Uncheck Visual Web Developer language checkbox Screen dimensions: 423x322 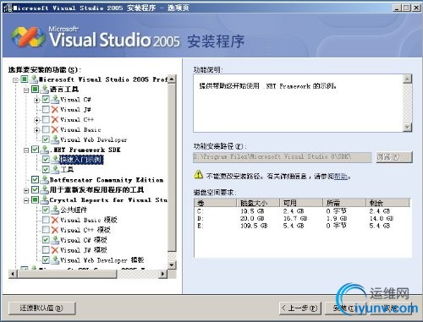pos(46,139)
